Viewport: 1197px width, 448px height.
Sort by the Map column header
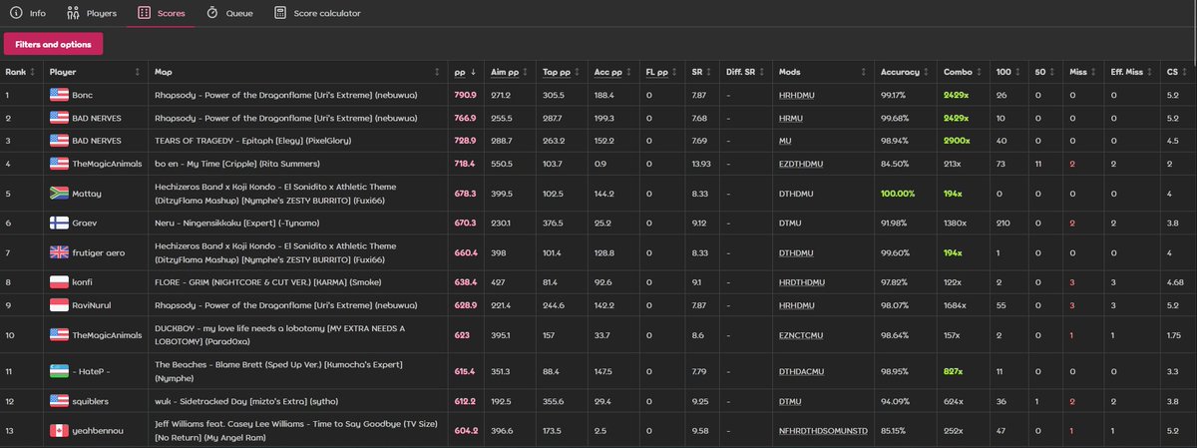tap(296, 72)
